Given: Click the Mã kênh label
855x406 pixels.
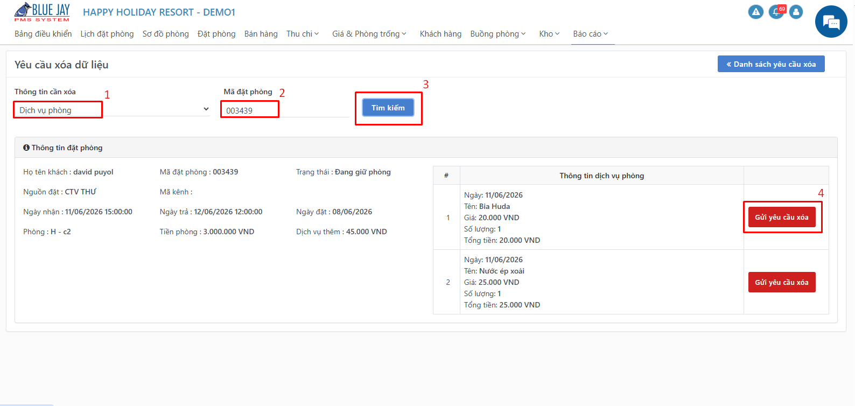Looking at the screenshot, I should tap(176, 192).
